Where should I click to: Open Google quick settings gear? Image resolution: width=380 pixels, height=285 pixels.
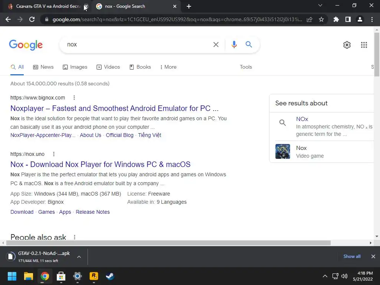pyautogui.click(x=347, y=45)
